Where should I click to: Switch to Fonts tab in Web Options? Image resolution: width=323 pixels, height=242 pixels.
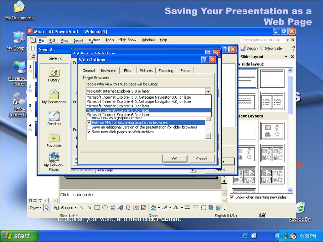tap(185, 71)
